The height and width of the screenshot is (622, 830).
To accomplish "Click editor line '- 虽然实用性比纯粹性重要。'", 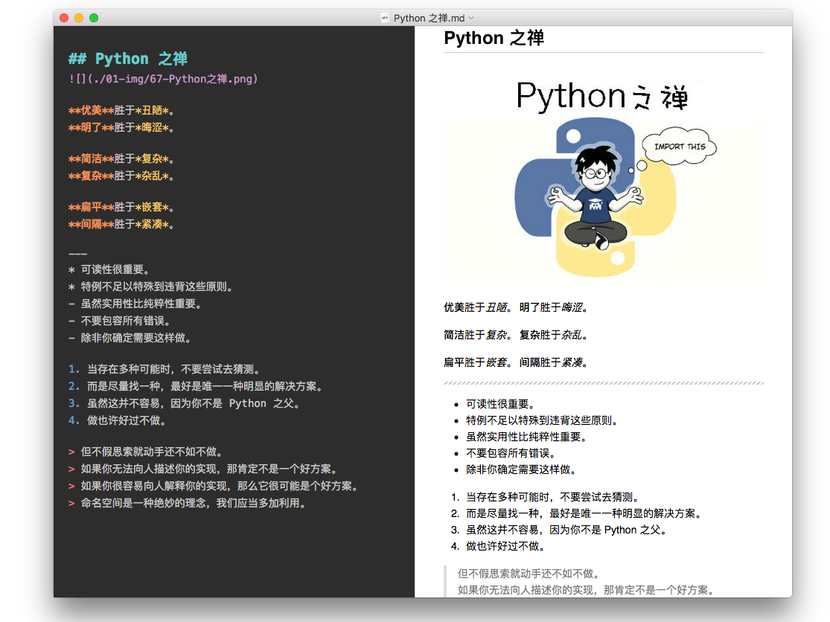I will [135, 304].
